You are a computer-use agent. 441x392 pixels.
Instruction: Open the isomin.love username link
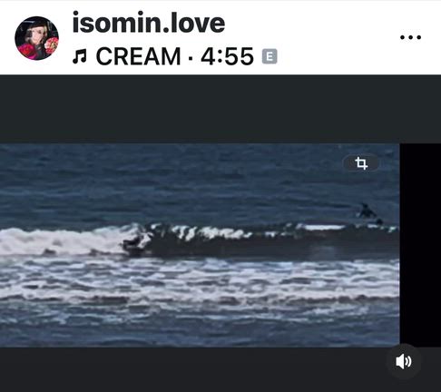pos(149,23)
